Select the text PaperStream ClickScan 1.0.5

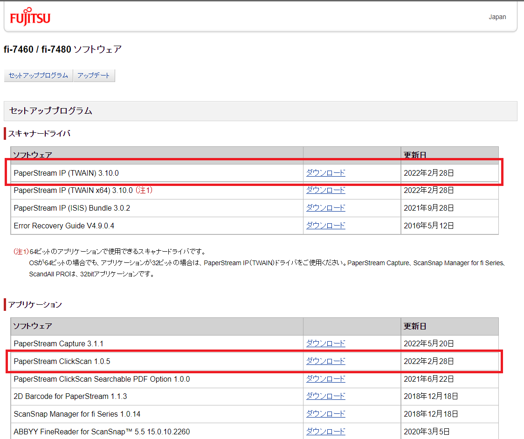pyautogui.click(x=62, y=362)
